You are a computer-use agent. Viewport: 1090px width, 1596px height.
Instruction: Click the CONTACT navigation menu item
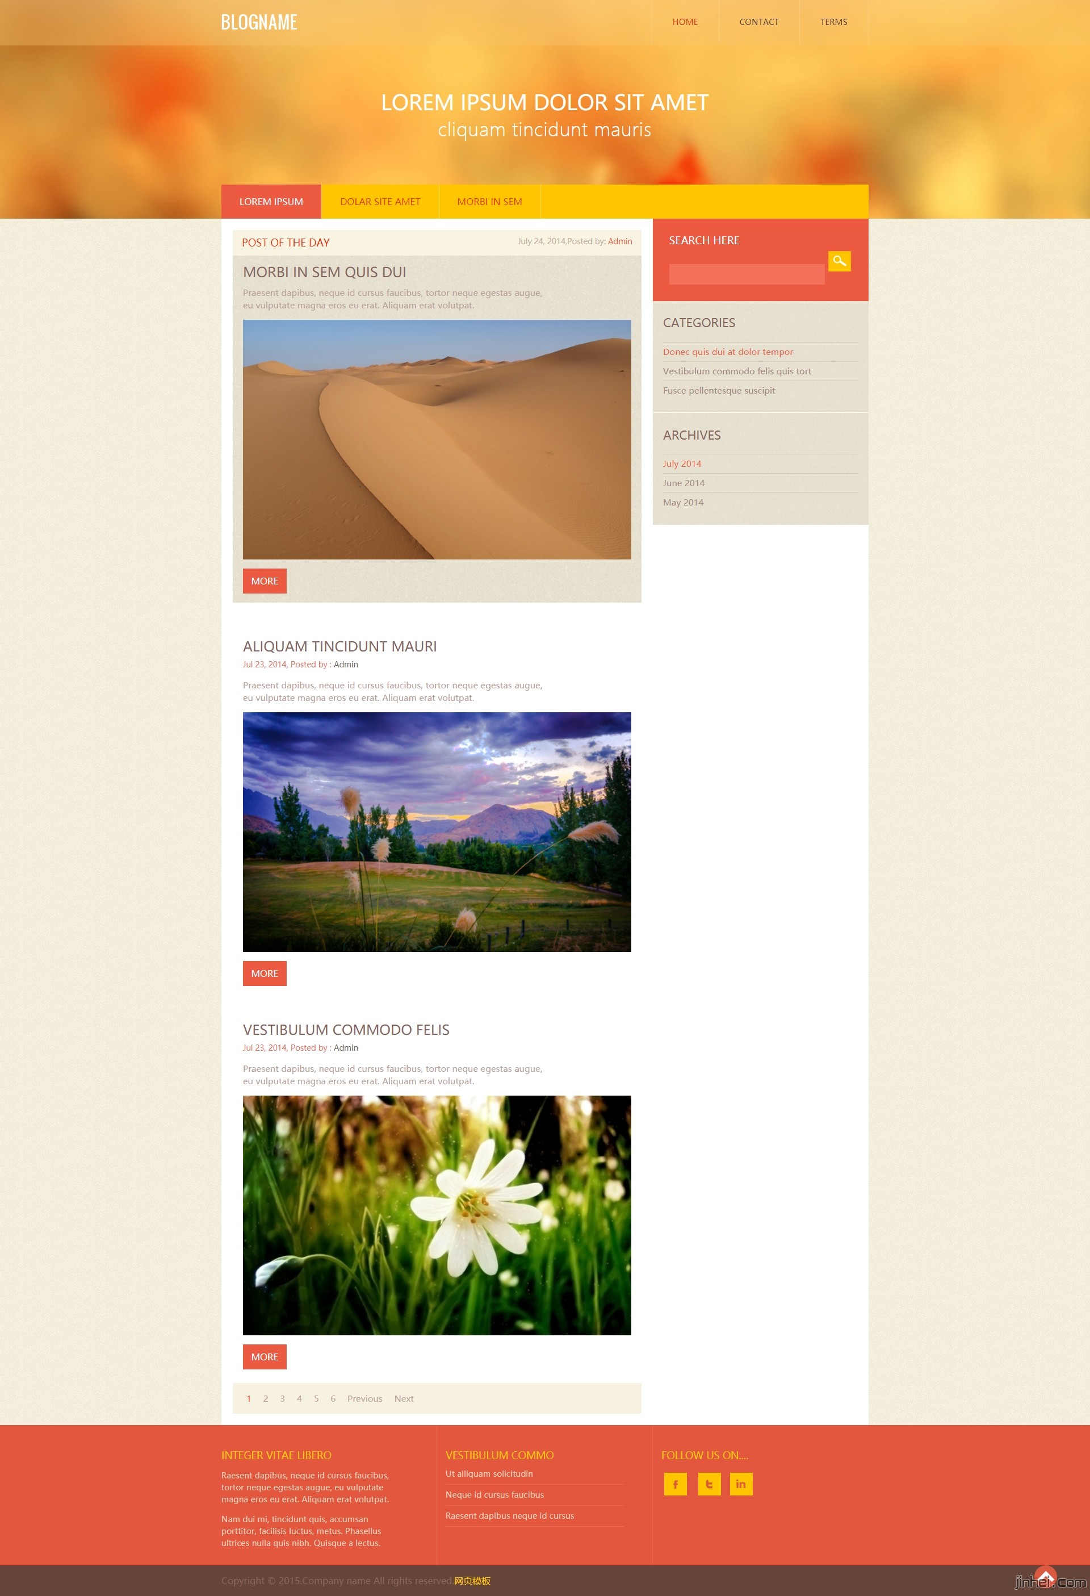pyautogui.click(x=757, y=22)
